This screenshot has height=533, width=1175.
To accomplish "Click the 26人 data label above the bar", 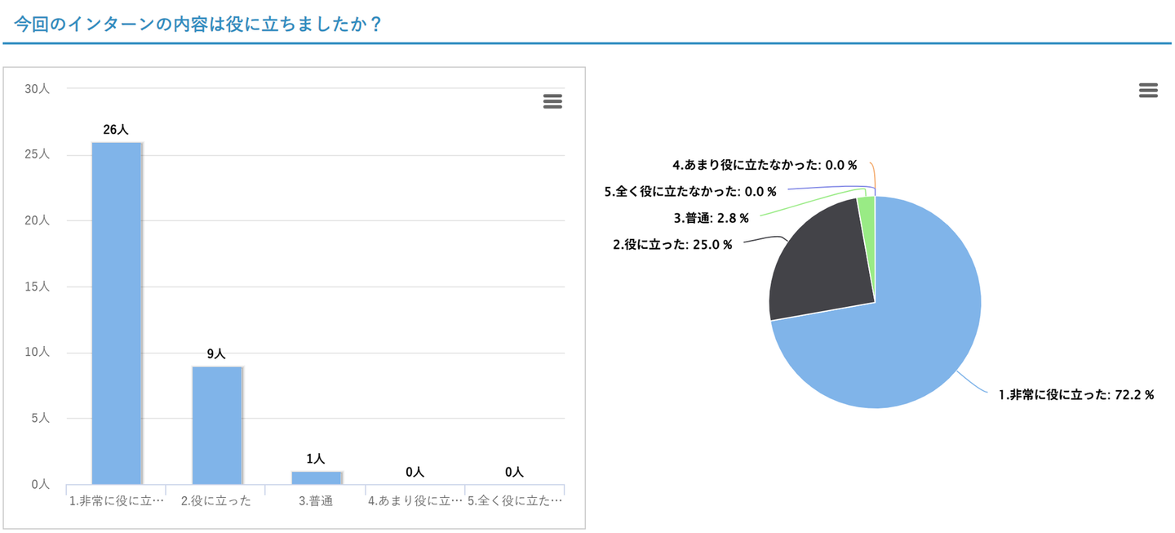I will [116, 129].
